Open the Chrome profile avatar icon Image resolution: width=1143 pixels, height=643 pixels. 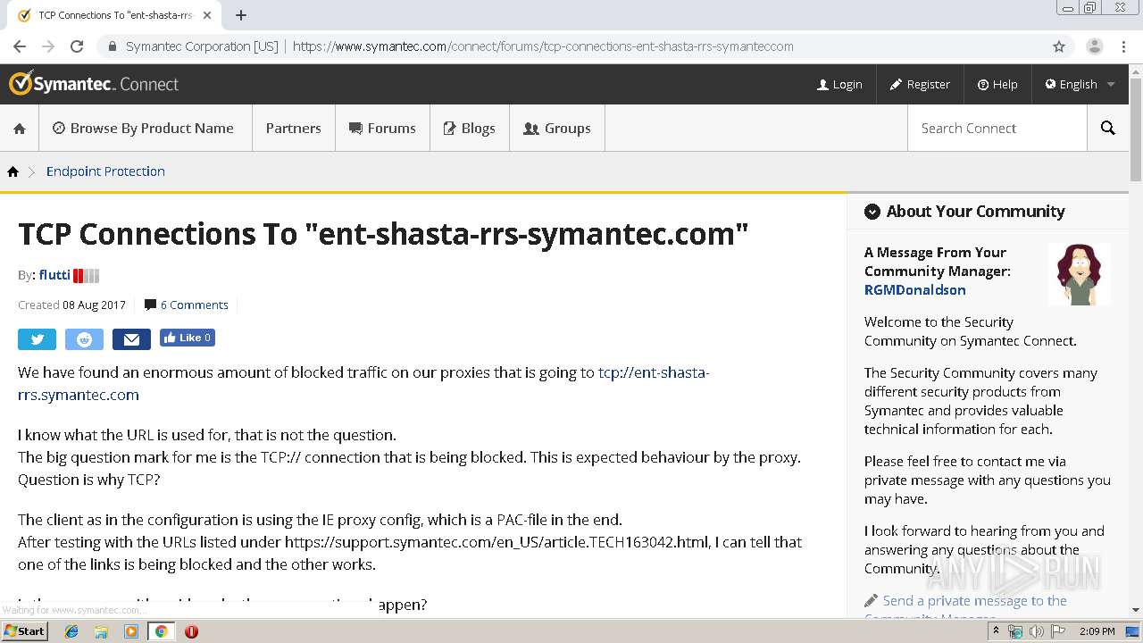(x=1094, y=46)
